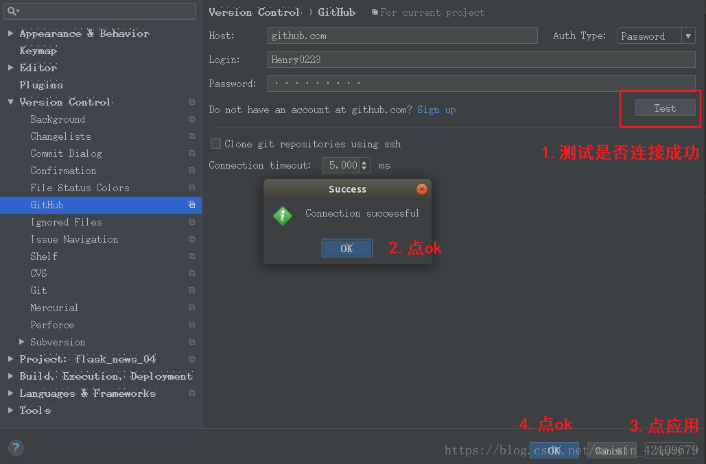Select GitHub in settings tree
This screenshot has width=706, height=464.
101,204
